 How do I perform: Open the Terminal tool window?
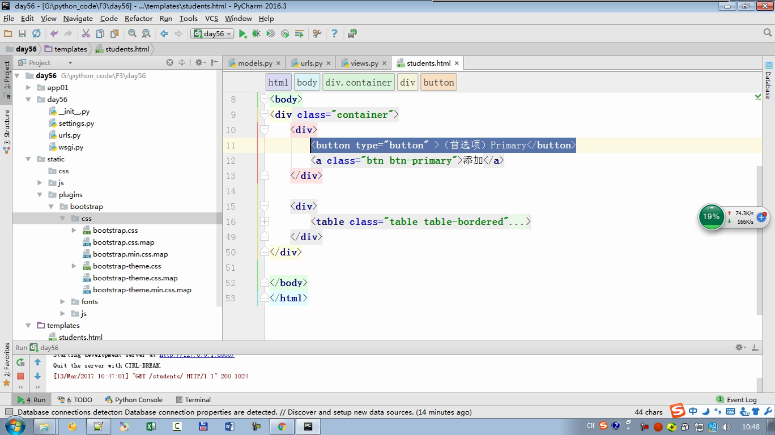point(193,400)
